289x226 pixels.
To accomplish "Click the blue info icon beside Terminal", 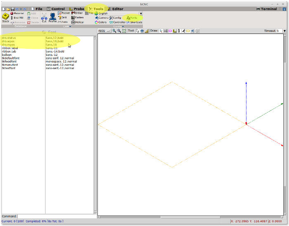I will point(284,9).
